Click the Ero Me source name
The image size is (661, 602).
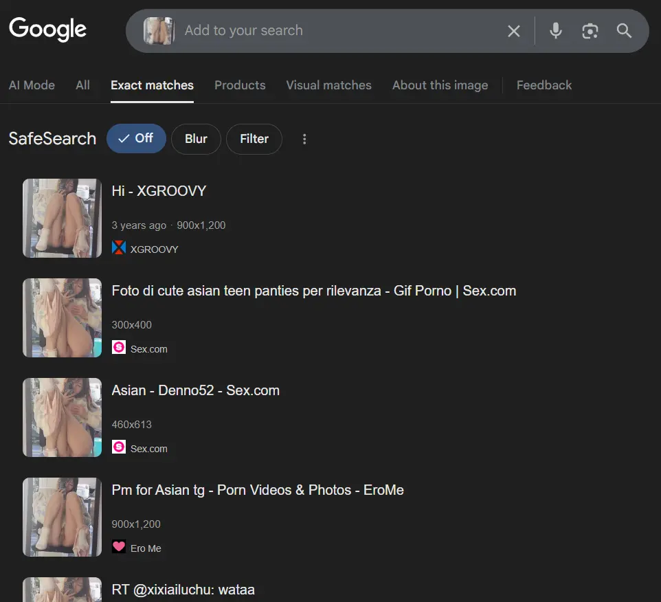[146, 548]
